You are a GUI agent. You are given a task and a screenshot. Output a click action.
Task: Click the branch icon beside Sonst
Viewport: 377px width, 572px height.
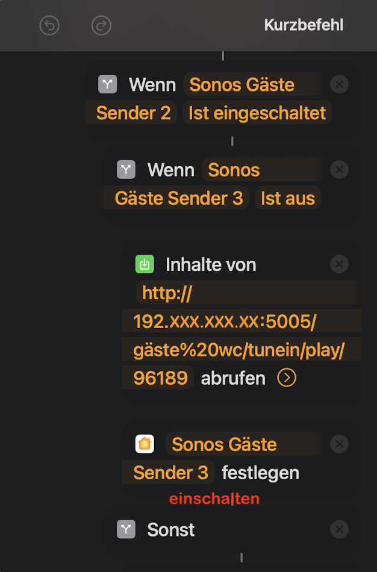[126, 530]
